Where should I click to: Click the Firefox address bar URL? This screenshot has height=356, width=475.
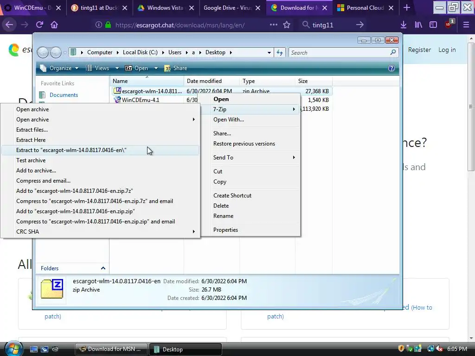(180, 25)
